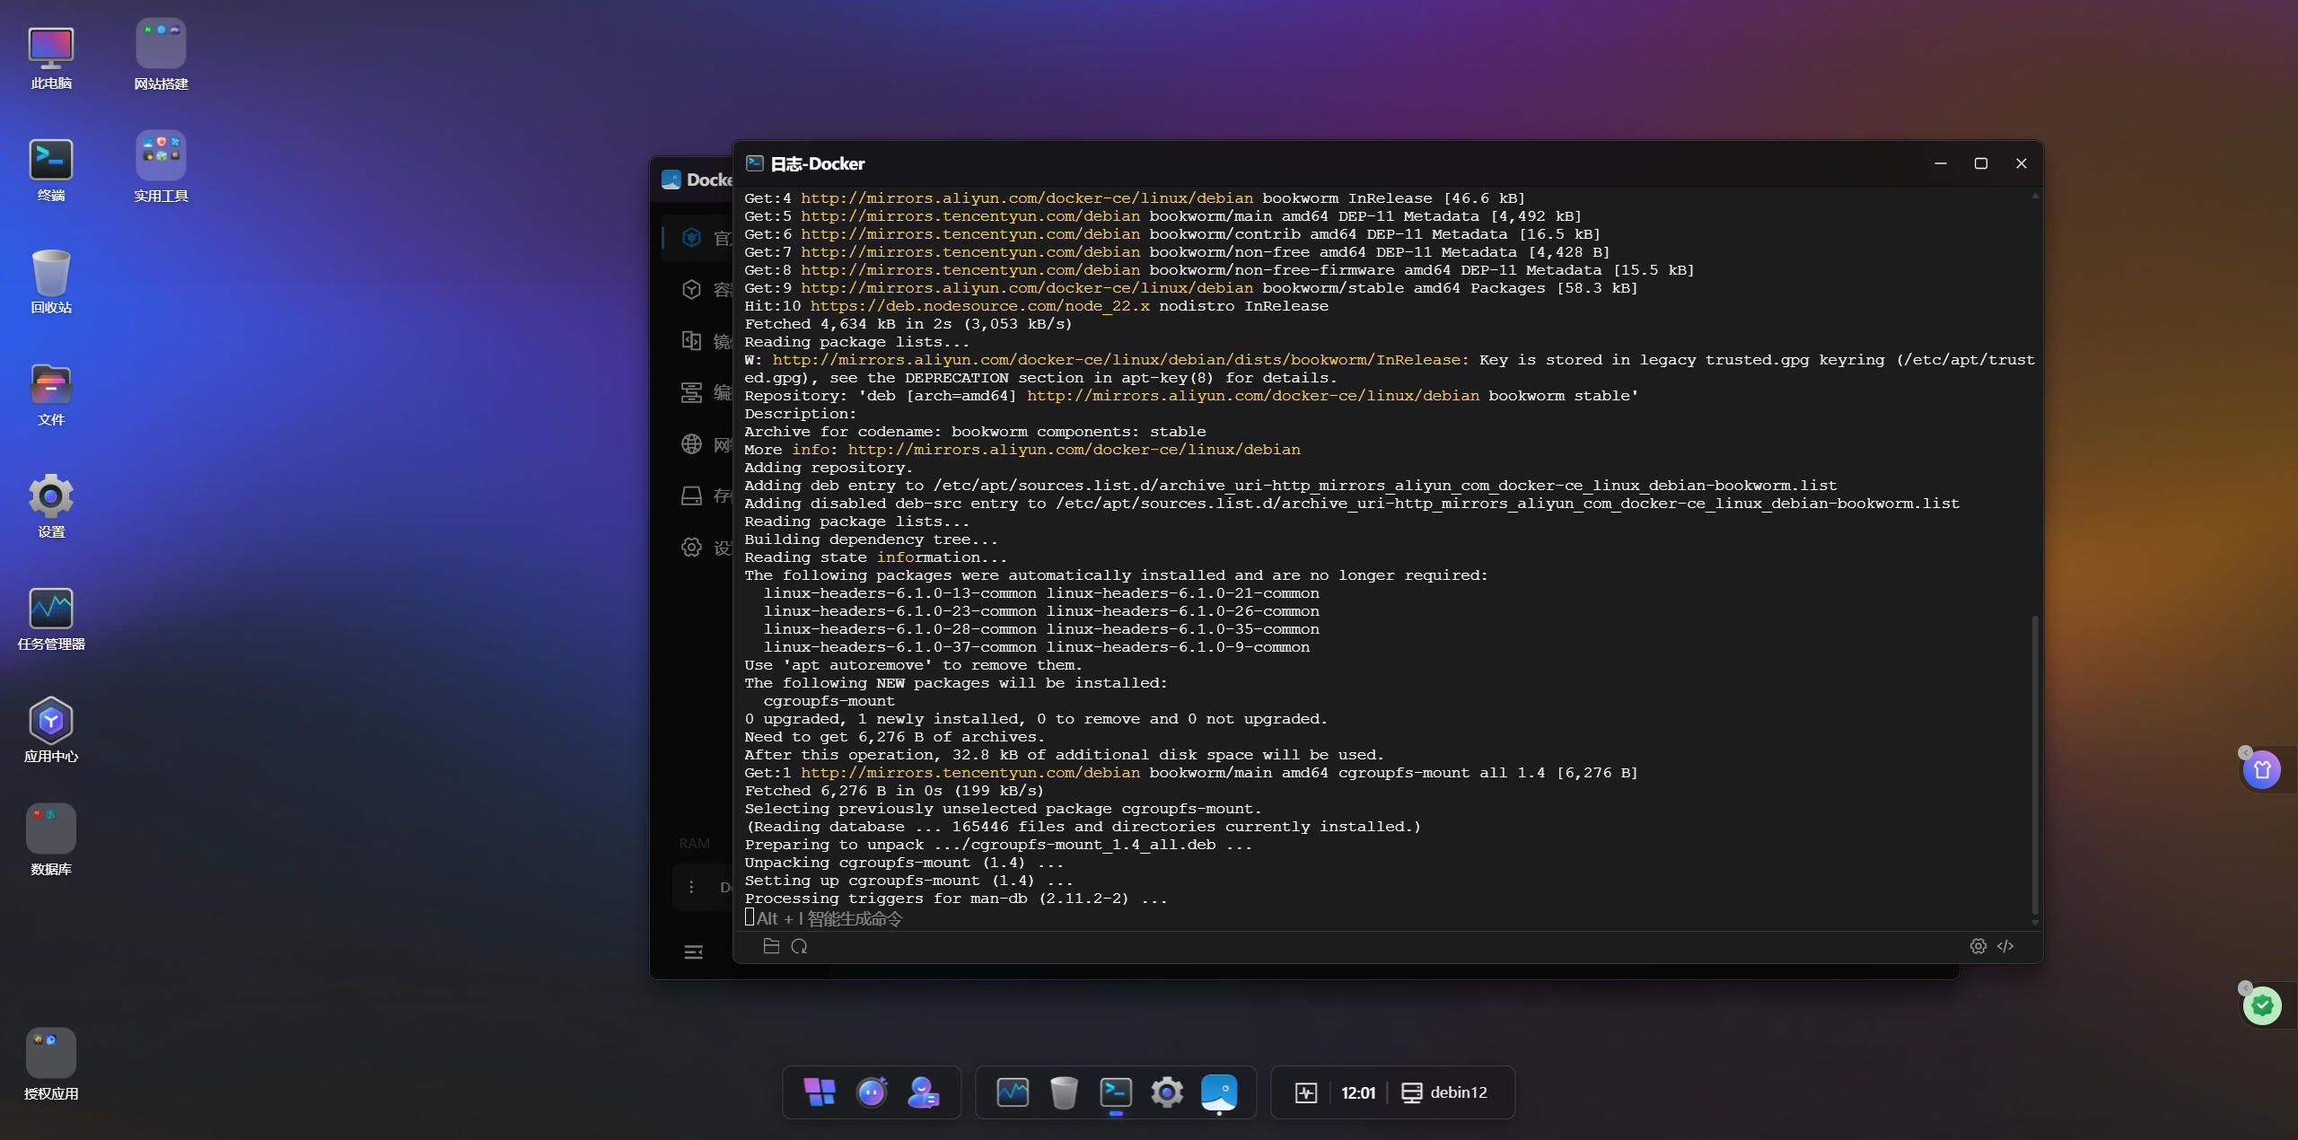Open Docker whale app in dock
Screen dimensions: 2298x1140
tap(1218, 1092)
